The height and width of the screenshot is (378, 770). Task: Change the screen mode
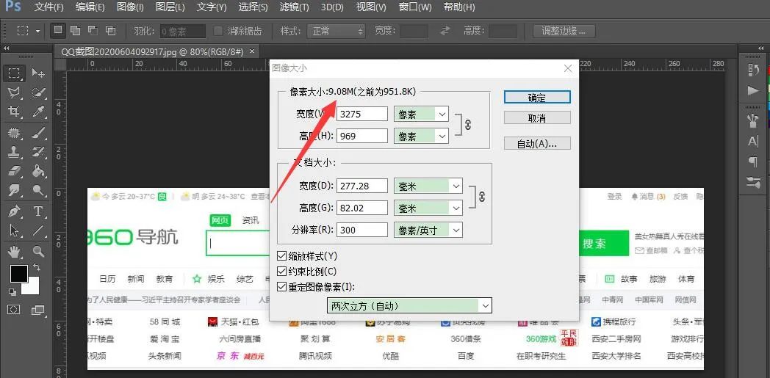(38, 309)
